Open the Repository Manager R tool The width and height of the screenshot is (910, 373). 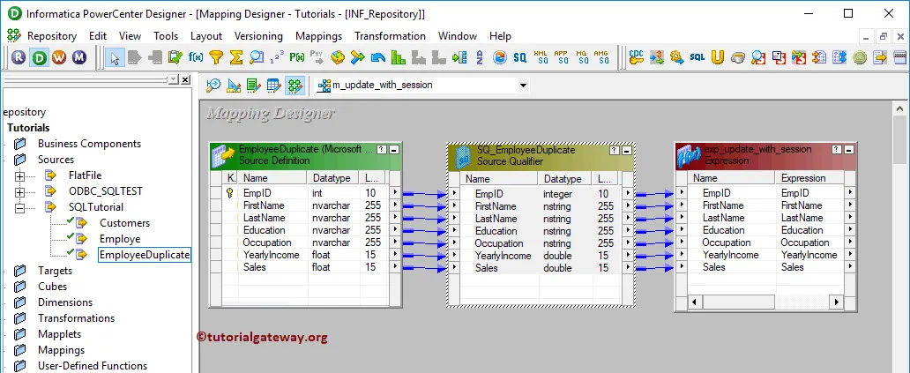tap(19, 57)
